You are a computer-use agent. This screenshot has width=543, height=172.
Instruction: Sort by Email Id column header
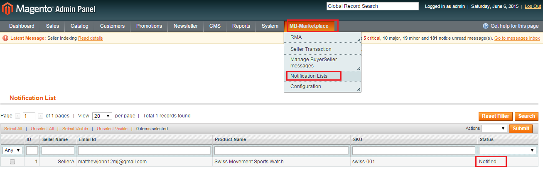coord(87,140)
